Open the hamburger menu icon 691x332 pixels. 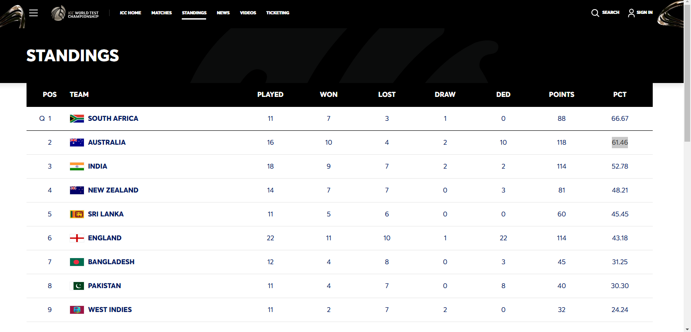[x=33, y=13]
